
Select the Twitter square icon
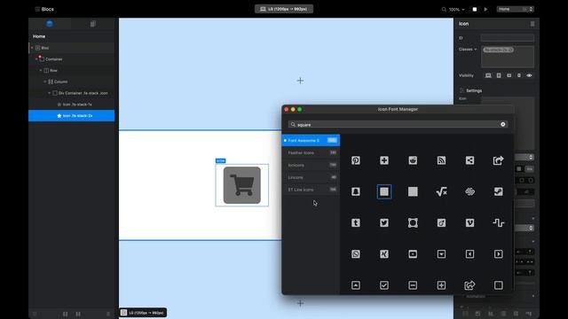pos(384,222)
